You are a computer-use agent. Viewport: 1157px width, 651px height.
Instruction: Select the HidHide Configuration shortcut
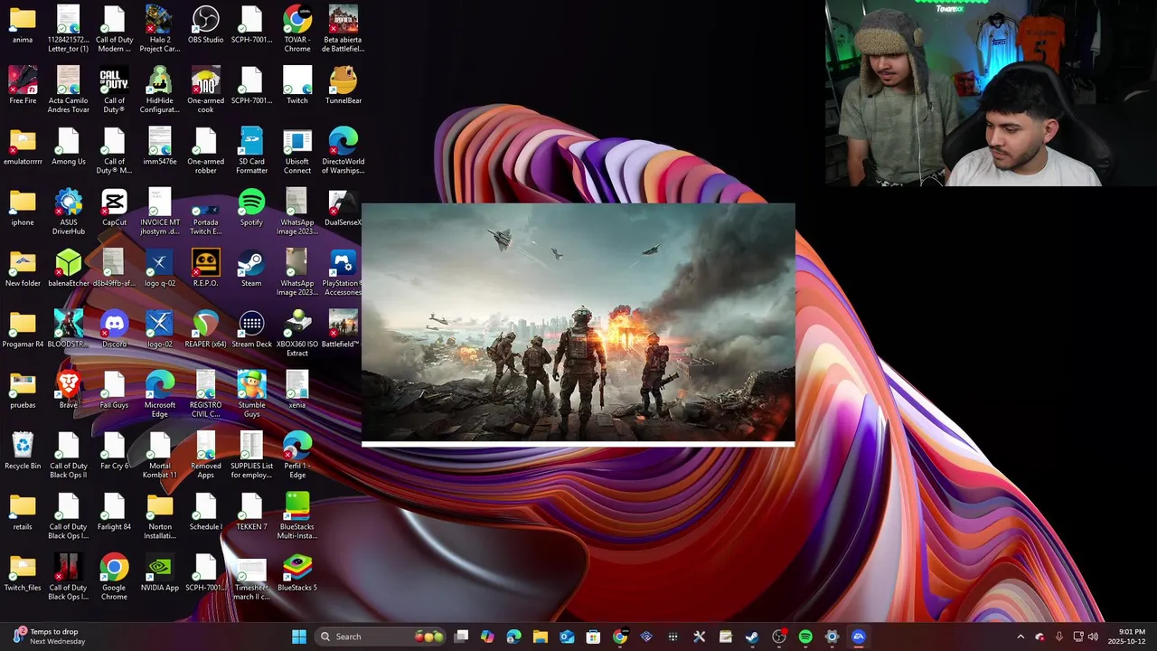tap(159, 90)
